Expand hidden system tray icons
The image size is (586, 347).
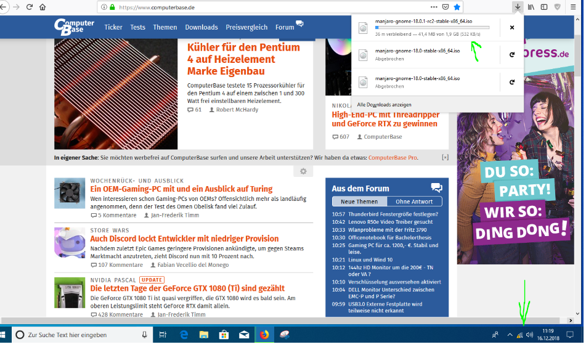[510, 335]
